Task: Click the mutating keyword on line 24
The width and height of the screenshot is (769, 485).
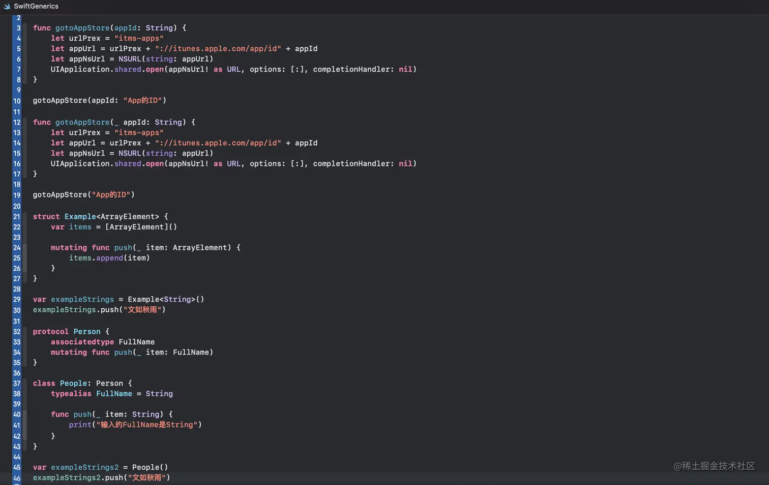Action: [x=69, y=248]
